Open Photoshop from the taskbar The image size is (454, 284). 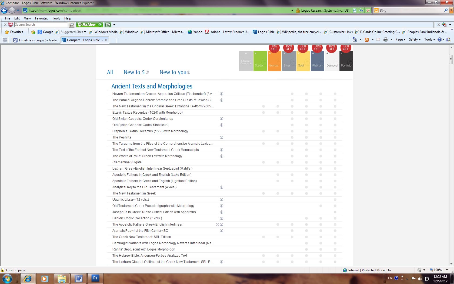tap(95, 278)
